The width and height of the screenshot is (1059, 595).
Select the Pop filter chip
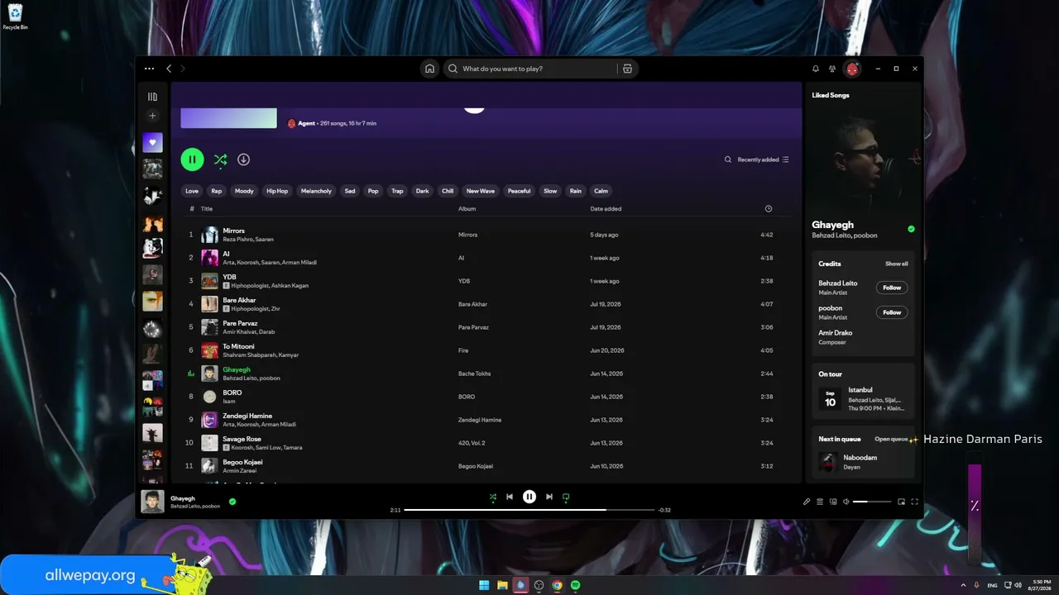[373, 191]
